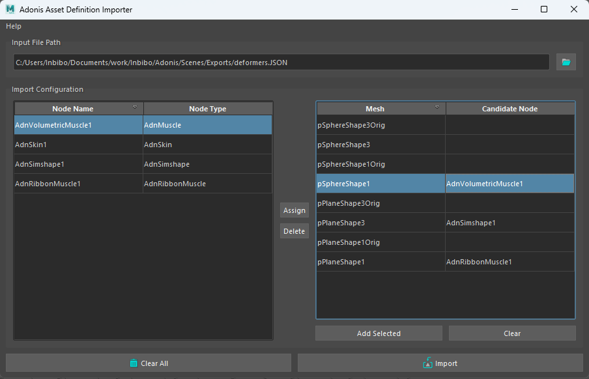This screenshot has width=589, height=379.
Task: Select the pPlaneShape3 mesh cell
Action: (381, 223)
